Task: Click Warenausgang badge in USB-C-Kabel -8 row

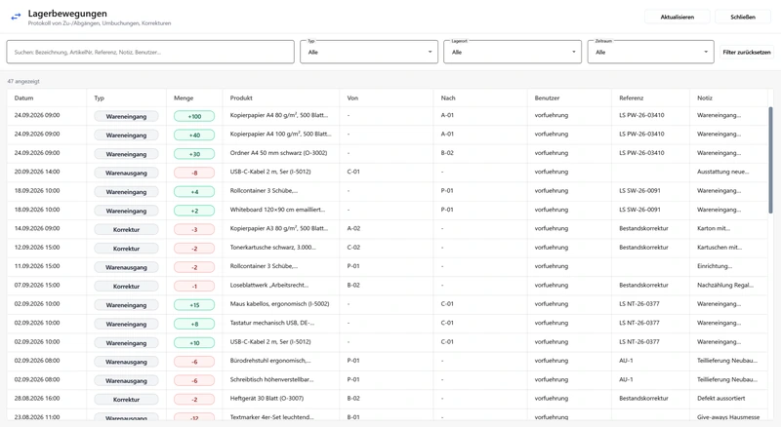Action: coord(126,173)
